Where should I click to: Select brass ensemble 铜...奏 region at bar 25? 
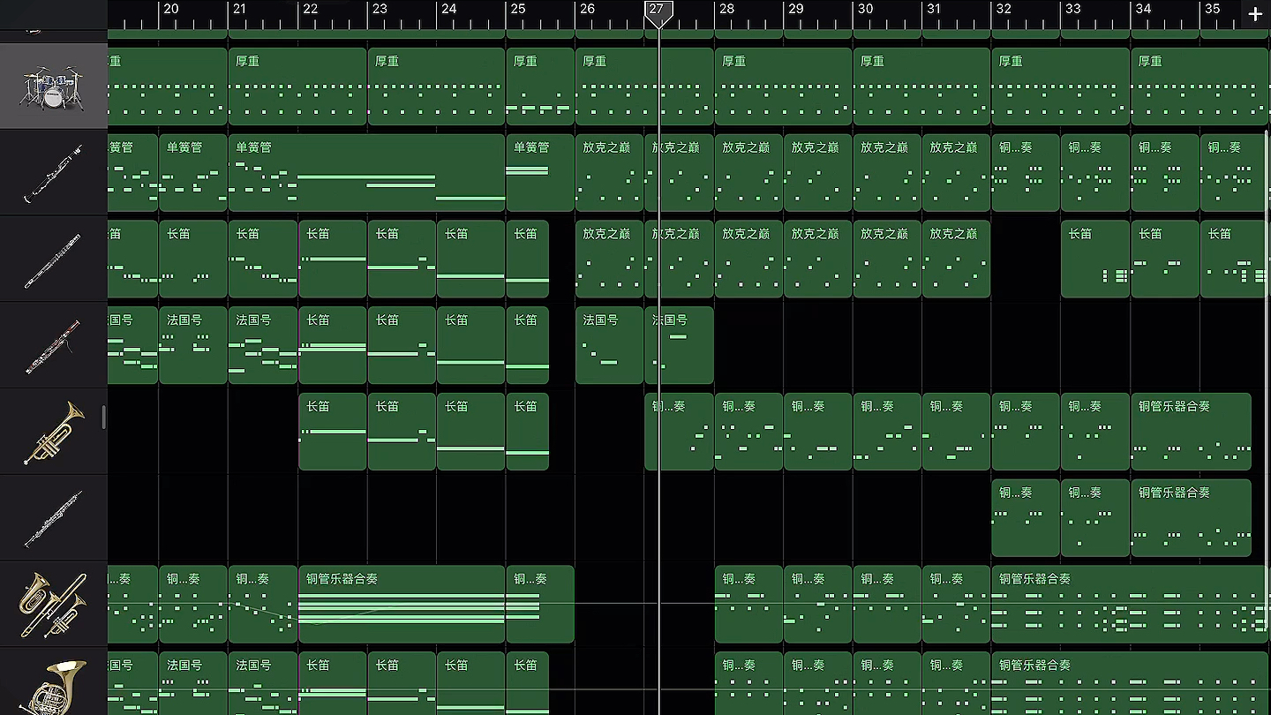click(540, 605)
